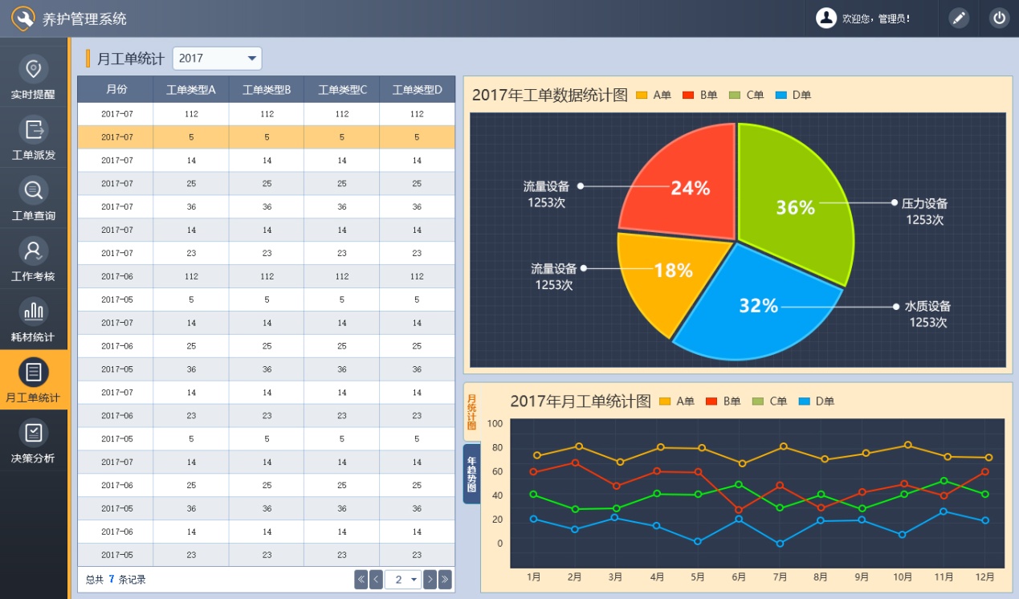This screenshot has width=1019, height=599.
Task: Open the 工单派发 sidebar icon
Action: coord(34,130)
